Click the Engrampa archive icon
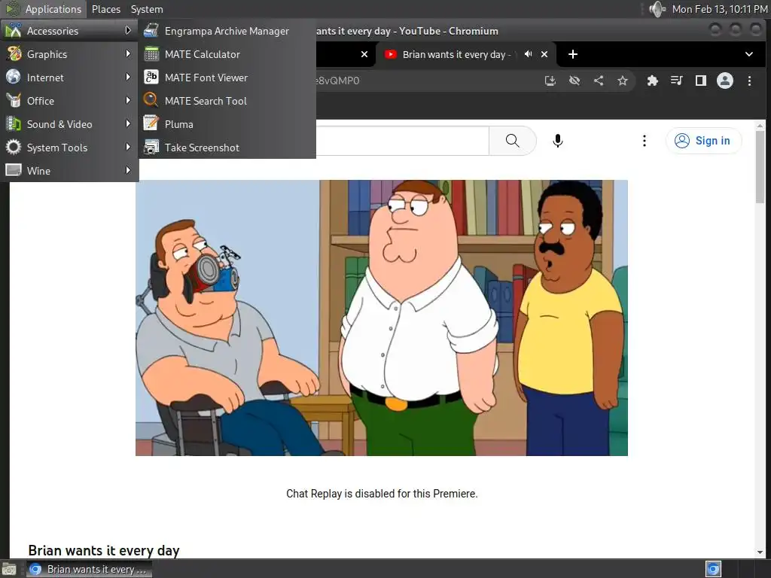 [x=151, y=30]
